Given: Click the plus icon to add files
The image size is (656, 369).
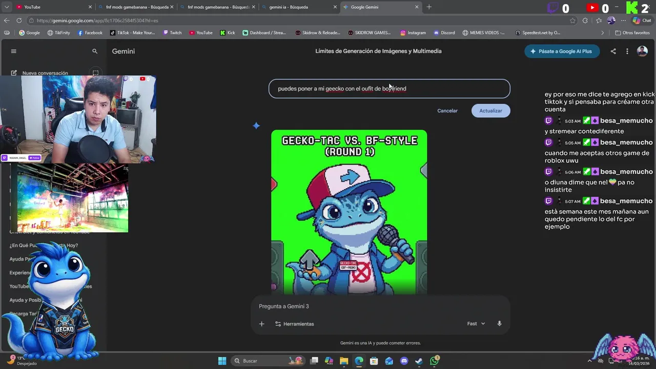Looking at the screenshot, I should [x=261, y=324].
